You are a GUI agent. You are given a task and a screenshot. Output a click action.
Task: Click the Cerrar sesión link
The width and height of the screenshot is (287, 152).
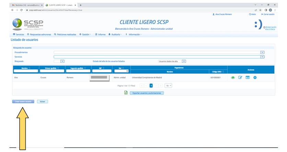(x=267, y=14)
